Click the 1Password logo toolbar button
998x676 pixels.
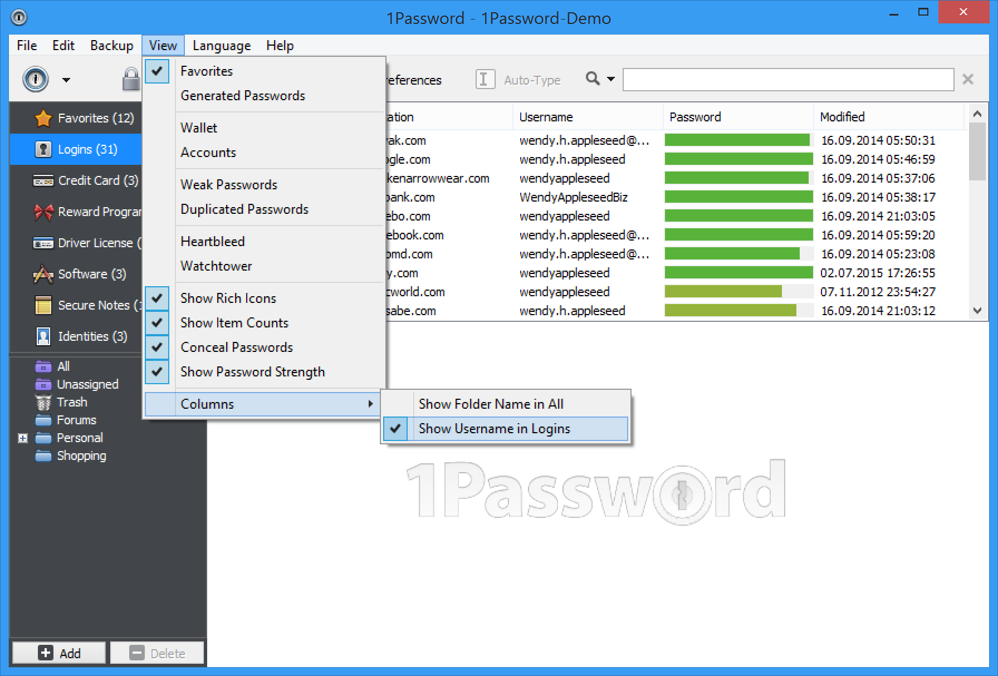click(x=36, y=80)
